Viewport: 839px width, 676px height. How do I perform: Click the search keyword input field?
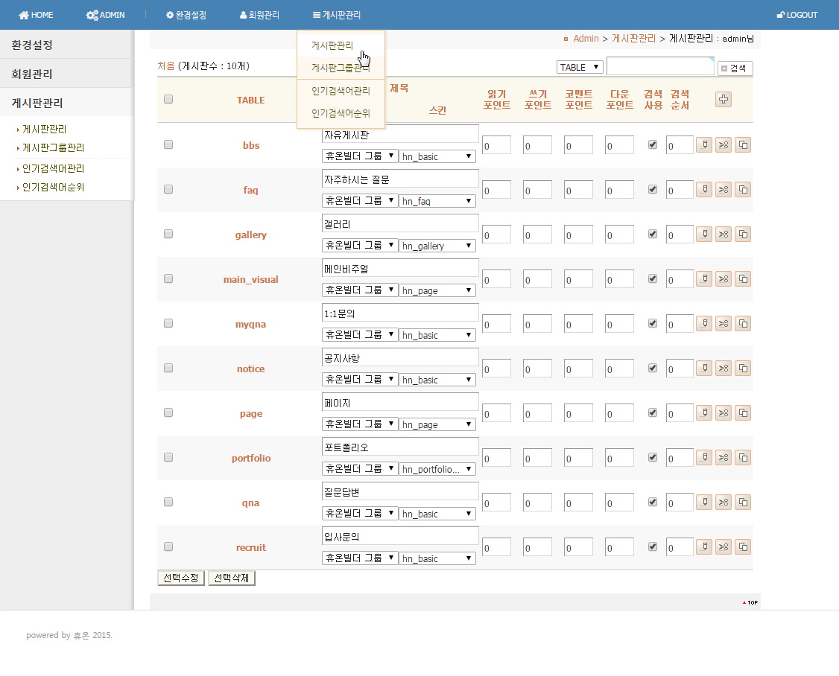[x=660, y=67]
